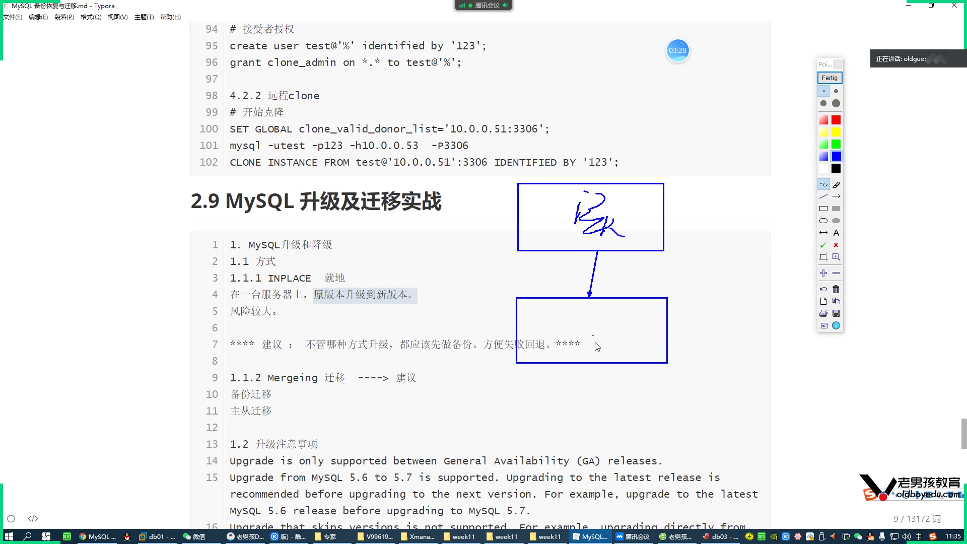Pick the rectangle outline tool
967x544 pixels.
(x=823, y=209)
